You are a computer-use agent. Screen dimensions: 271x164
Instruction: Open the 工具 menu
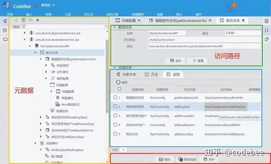tap(68, 14)
